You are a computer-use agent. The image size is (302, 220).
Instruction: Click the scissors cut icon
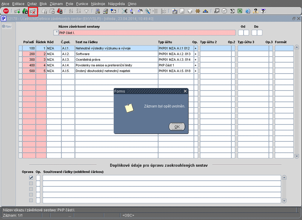(x=125, y=11)
